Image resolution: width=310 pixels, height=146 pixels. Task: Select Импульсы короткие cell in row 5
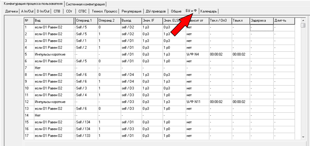[x=54, y=54]
